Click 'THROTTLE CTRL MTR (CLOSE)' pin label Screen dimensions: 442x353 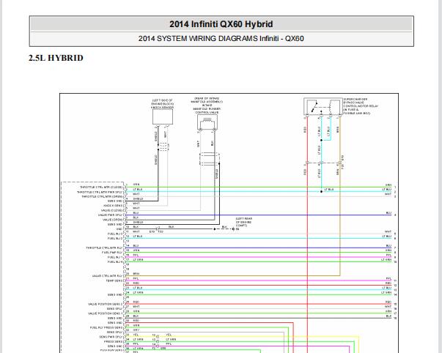coord(101,187)
